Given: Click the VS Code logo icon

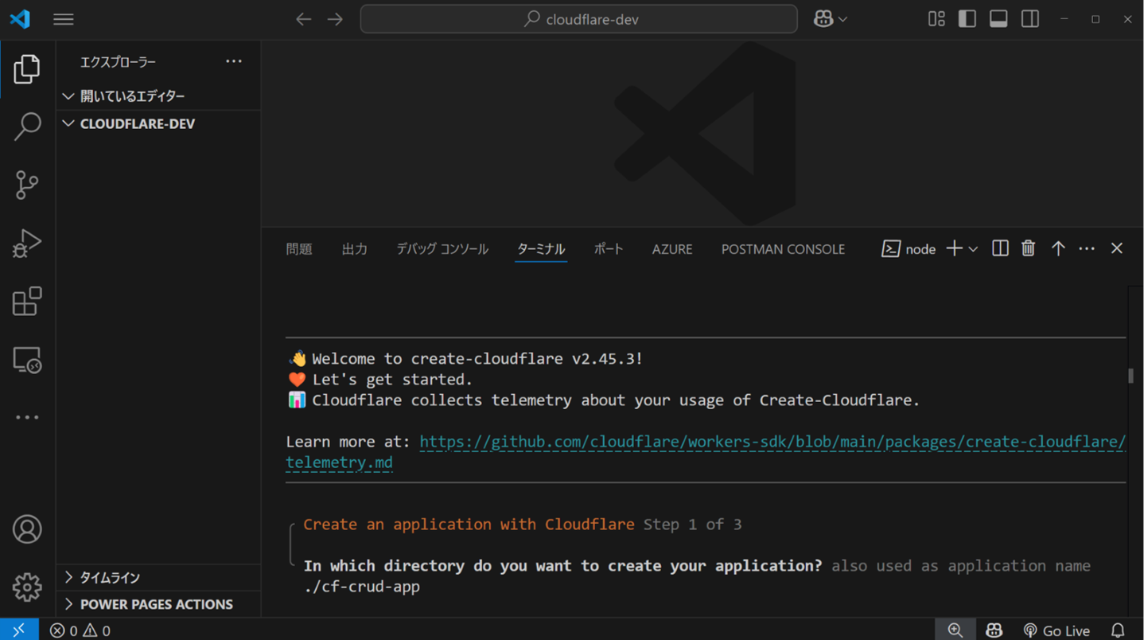Looking at the screenshot, I should [x=20, y=19].
